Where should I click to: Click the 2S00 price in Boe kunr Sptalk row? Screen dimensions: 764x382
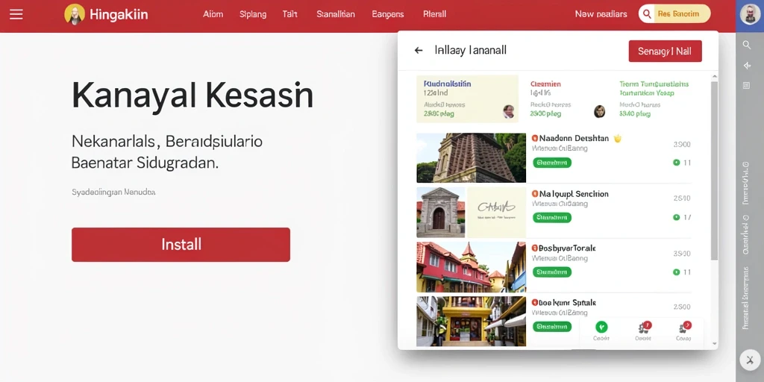pos(682,307)
